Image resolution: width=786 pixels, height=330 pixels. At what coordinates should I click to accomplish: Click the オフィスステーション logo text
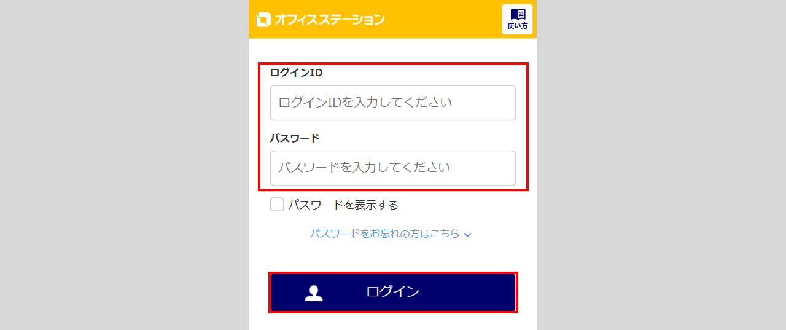[x=330, y=20]
